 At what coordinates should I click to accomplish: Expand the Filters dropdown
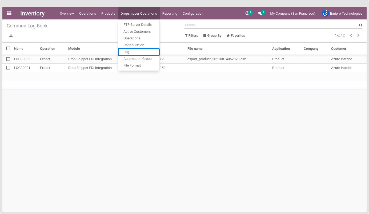click(191, 35)
